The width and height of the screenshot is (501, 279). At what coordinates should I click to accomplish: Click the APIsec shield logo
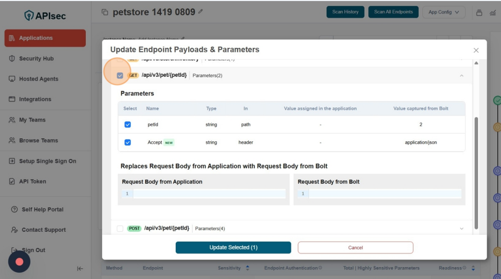coord(29,15)
